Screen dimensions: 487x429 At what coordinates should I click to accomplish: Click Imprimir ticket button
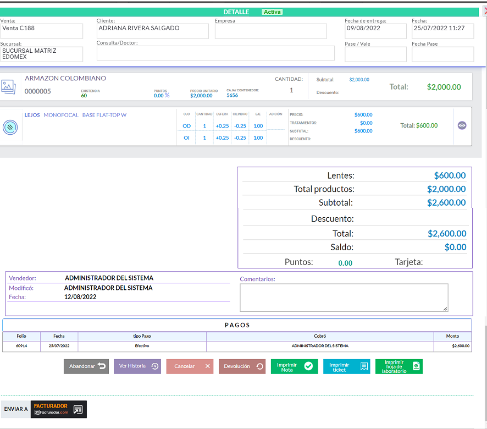[347, 366]
